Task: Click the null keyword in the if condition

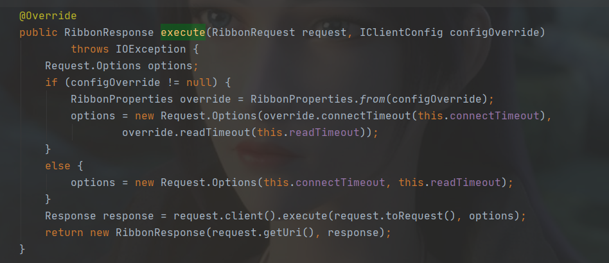Action: click(199, 83)
